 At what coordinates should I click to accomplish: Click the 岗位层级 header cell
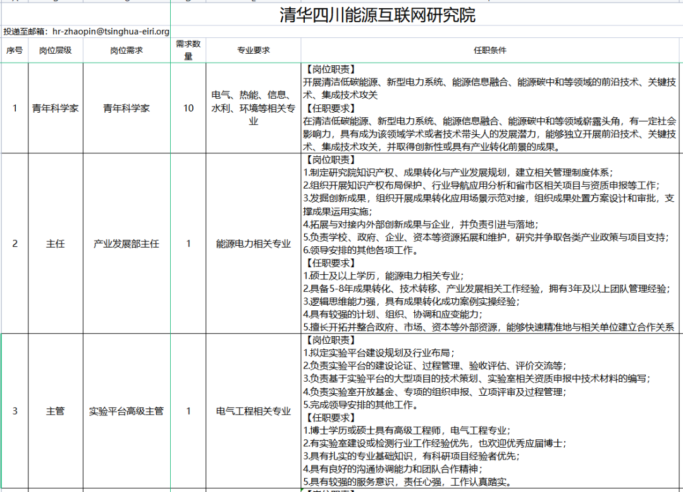point(56,51)
